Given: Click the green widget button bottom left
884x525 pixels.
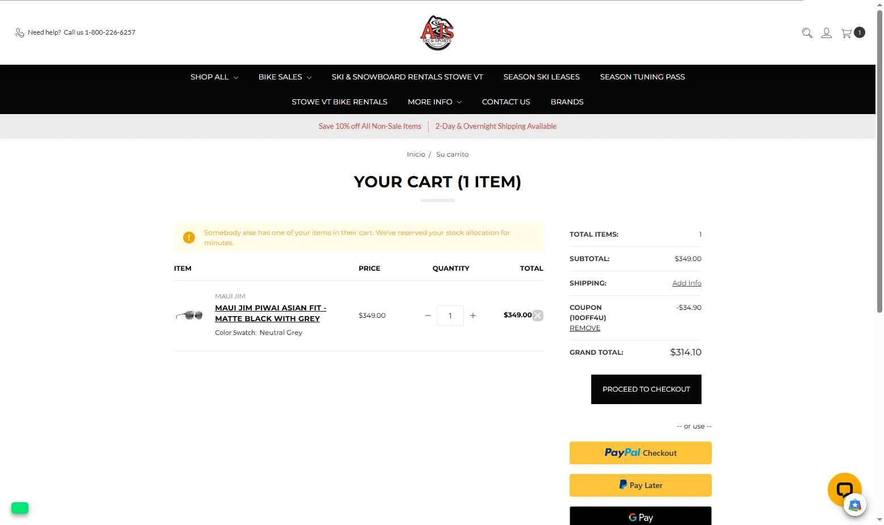Looking at the screenshot, I should click(20, 508).
